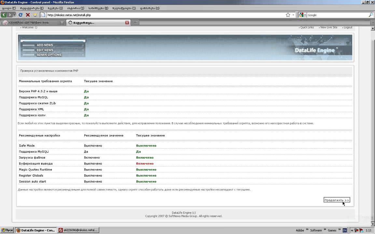Select the 'Версия PHP 4.3.2 и выше' row label
Image resolution: width=375 pixels, height=234 pixels.
click(x=38, y=91)
